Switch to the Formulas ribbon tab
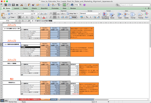 pos(55,8)
